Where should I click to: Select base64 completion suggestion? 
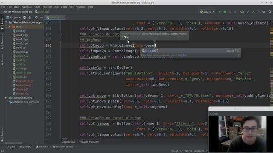(x=191, y=51)
